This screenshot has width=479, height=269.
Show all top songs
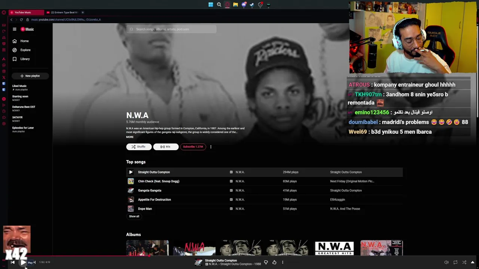point(134,216)
